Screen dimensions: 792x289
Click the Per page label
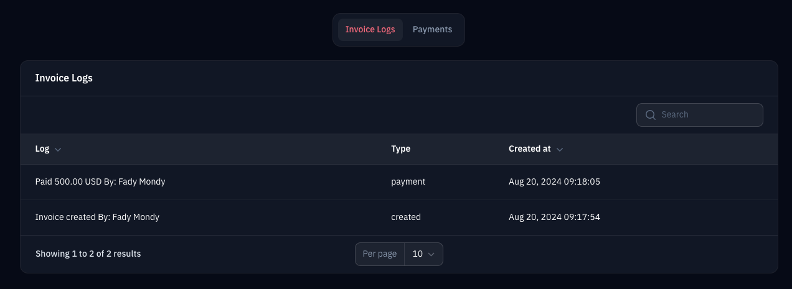(x=380, y=254)
